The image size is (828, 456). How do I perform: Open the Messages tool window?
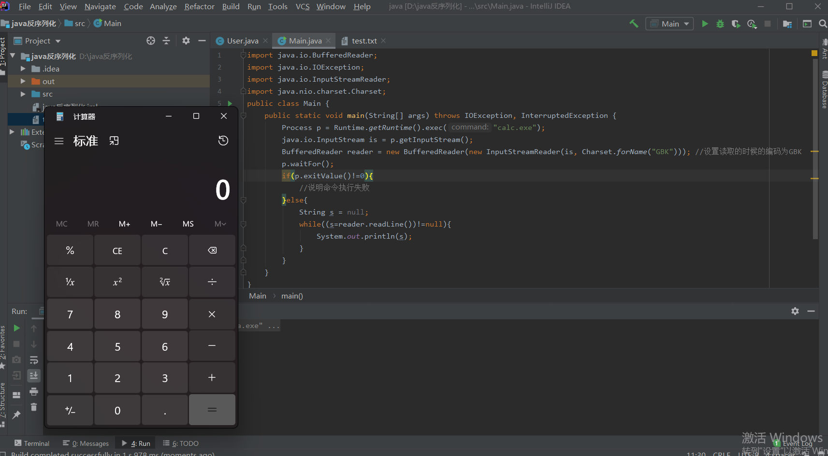coord(86,443)
